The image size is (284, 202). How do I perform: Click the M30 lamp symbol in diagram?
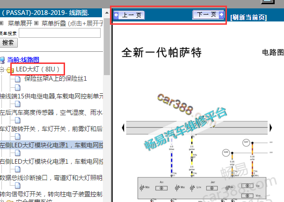point(177,188)
